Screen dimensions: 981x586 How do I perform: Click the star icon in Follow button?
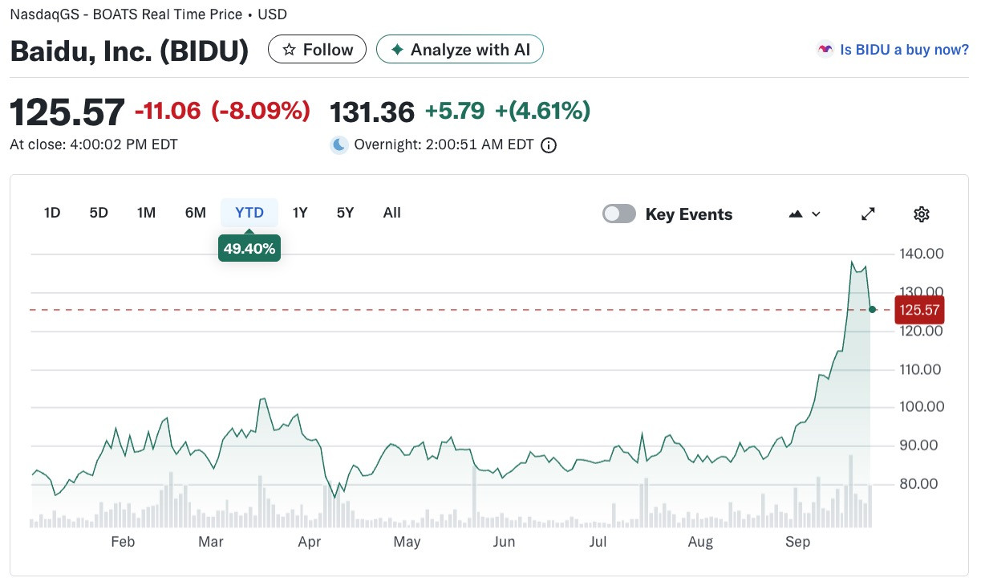click(288, 50)
